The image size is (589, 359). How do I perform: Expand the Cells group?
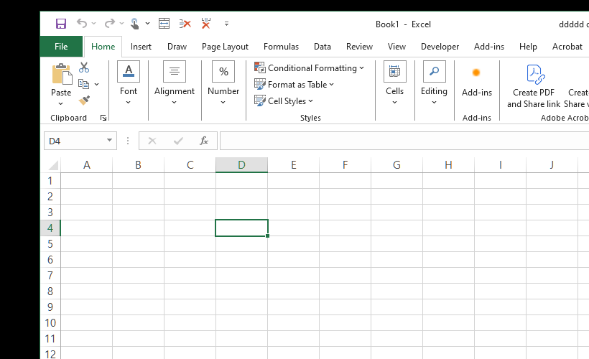click(x=394, y=83)
